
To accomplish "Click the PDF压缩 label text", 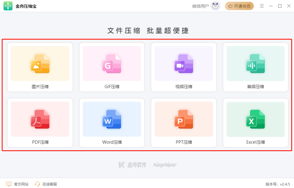I will [40, 142].
